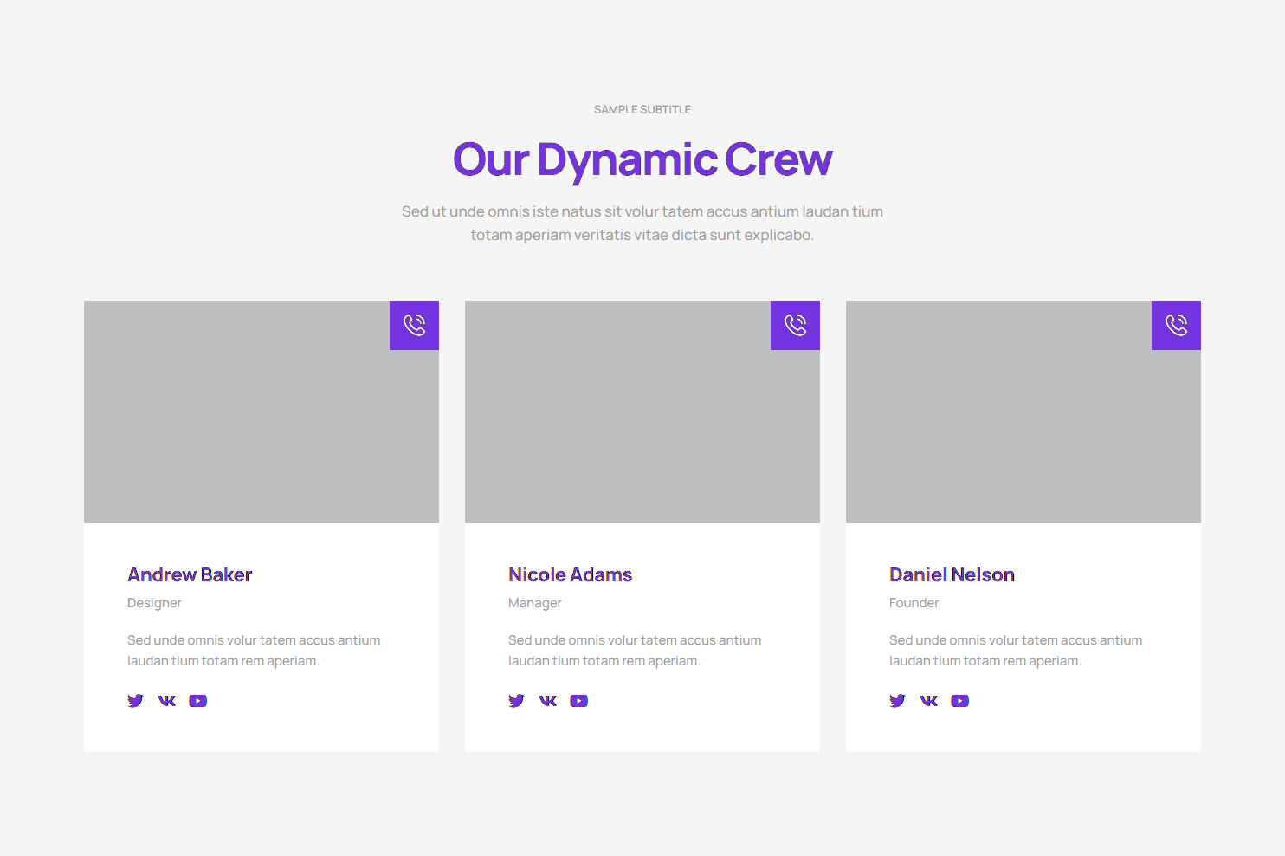Click the phone icon on Andrew Baker's card
The image size is (1285, 856).
click(414, 325)
